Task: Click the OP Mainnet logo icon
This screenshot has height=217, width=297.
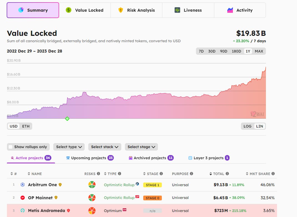Action: pos(22,198)
